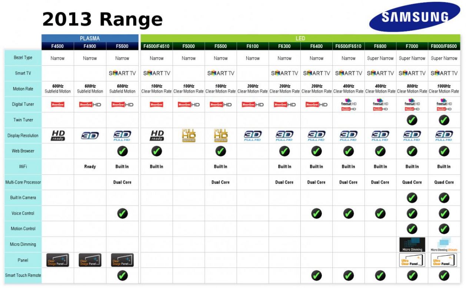Select the PLASMA category header
The width and height of the screenshot is (466, 288).
[90, 38]
